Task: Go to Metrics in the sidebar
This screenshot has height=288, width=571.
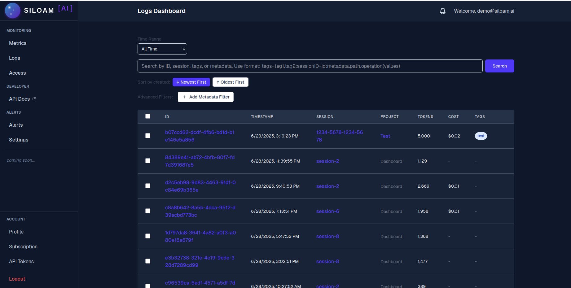Action: click(x=18, y=43)
